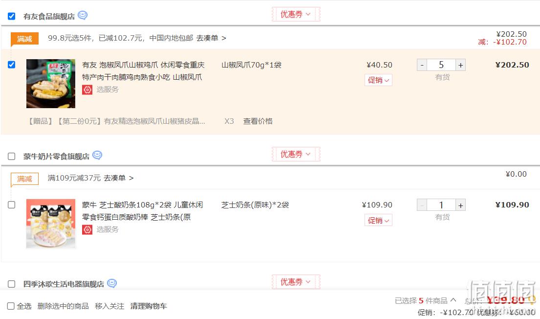Click variant text 芝士奶条(原味)*2袋

[x=255, y=205]
